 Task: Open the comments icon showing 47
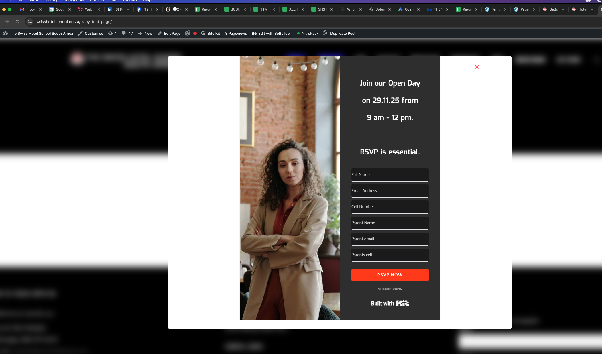(127, 33)
